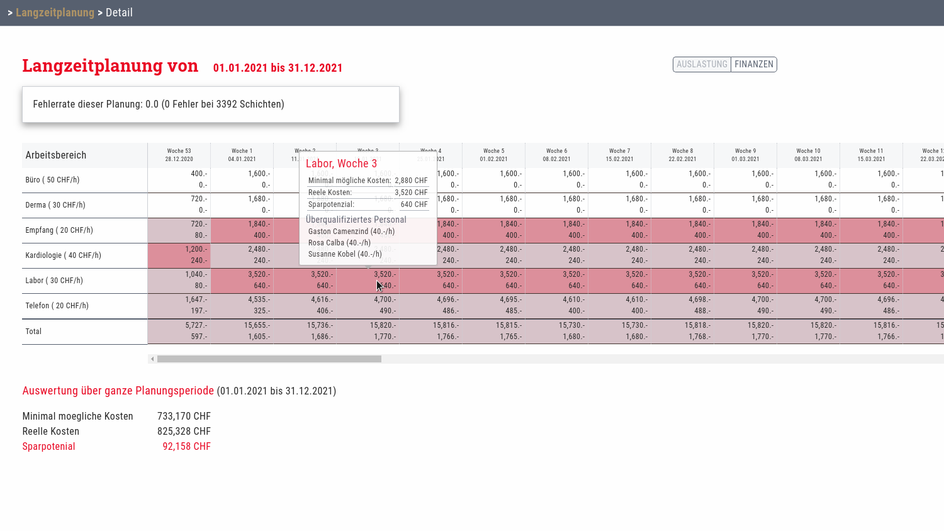Click the Arbeitsbereich table header

click(56, 155)
